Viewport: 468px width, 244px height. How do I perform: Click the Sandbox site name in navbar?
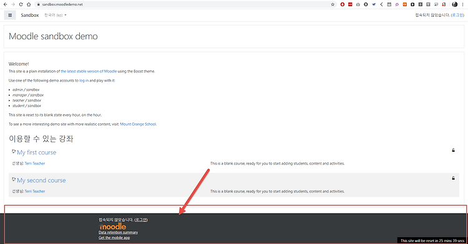coord(30,15)
